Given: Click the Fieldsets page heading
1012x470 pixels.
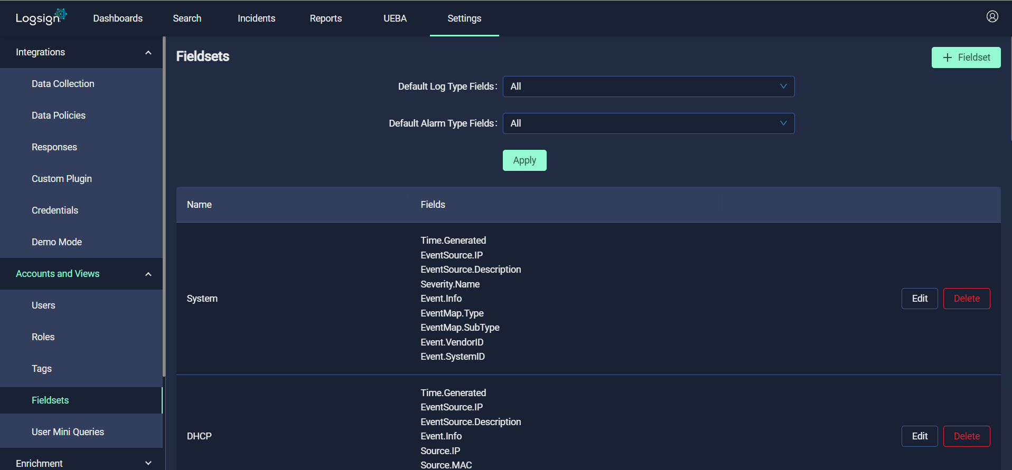Looking at the screenshot, I should coord(202,56).
